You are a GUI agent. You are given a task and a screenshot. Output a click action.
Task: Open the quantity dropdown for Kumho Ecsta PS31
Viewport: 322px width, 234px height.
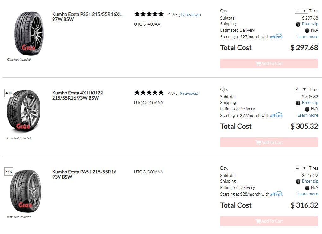click(x=301, y=10)
